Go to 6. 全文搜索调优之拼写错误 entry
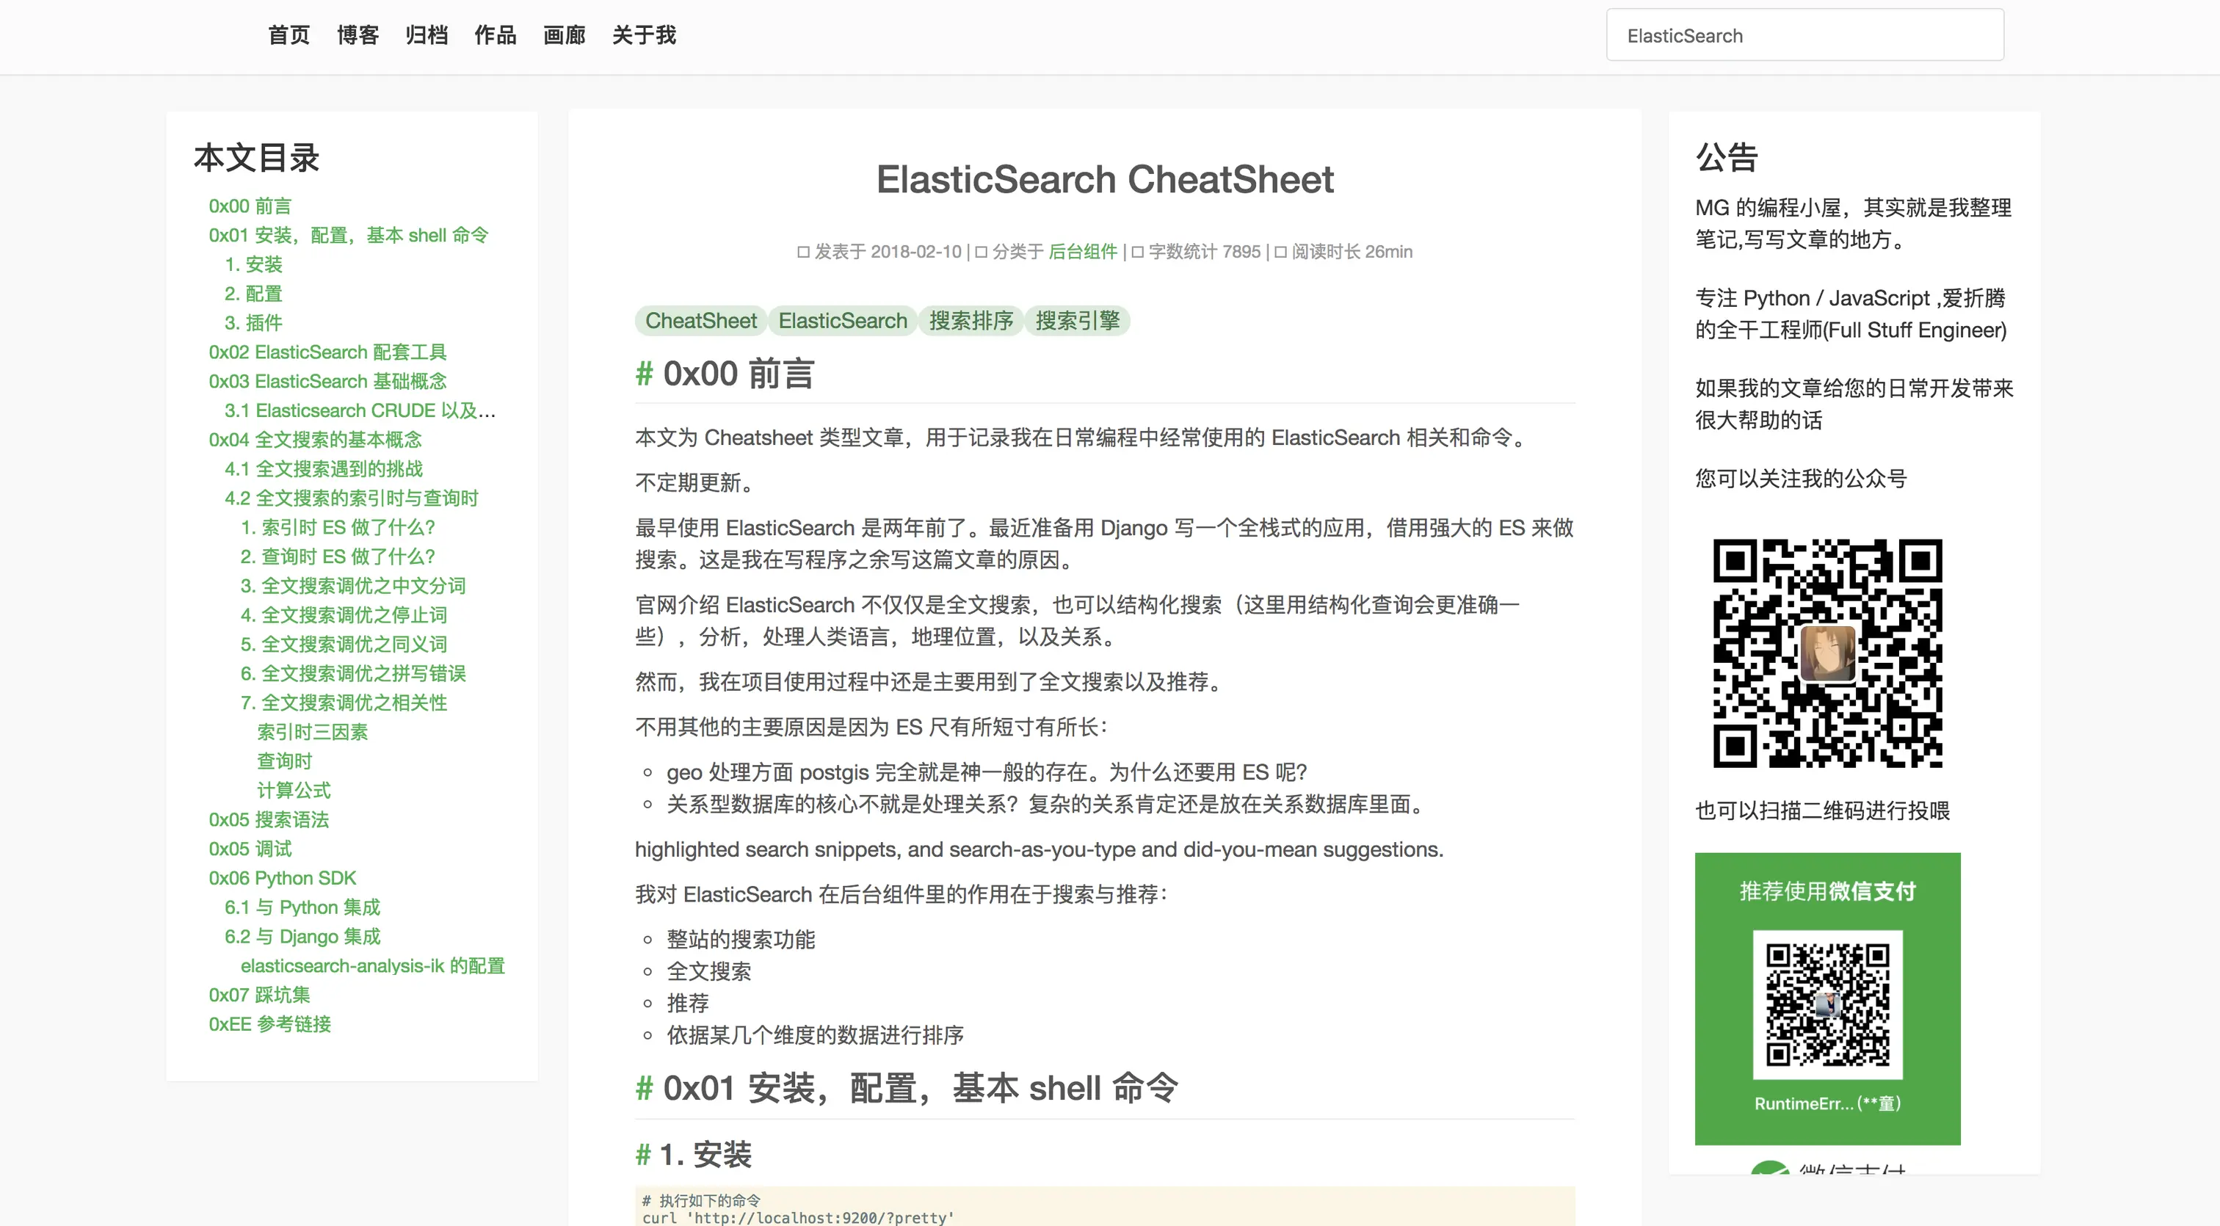The height and width of the screenshot is (1226, 2220). [352, 673]
